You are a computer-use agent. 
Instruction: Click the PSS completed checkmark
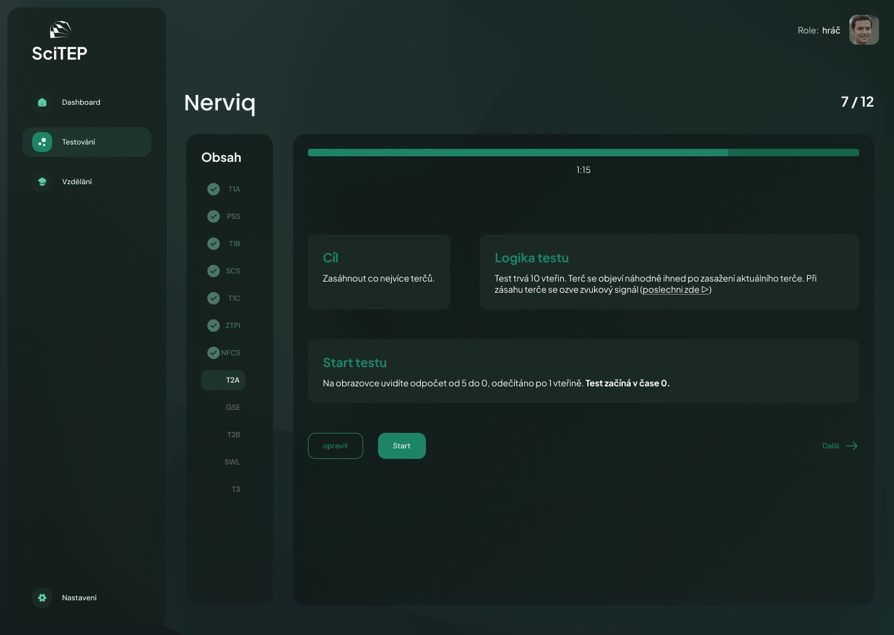pyautogui.click(x=214, y=216)
